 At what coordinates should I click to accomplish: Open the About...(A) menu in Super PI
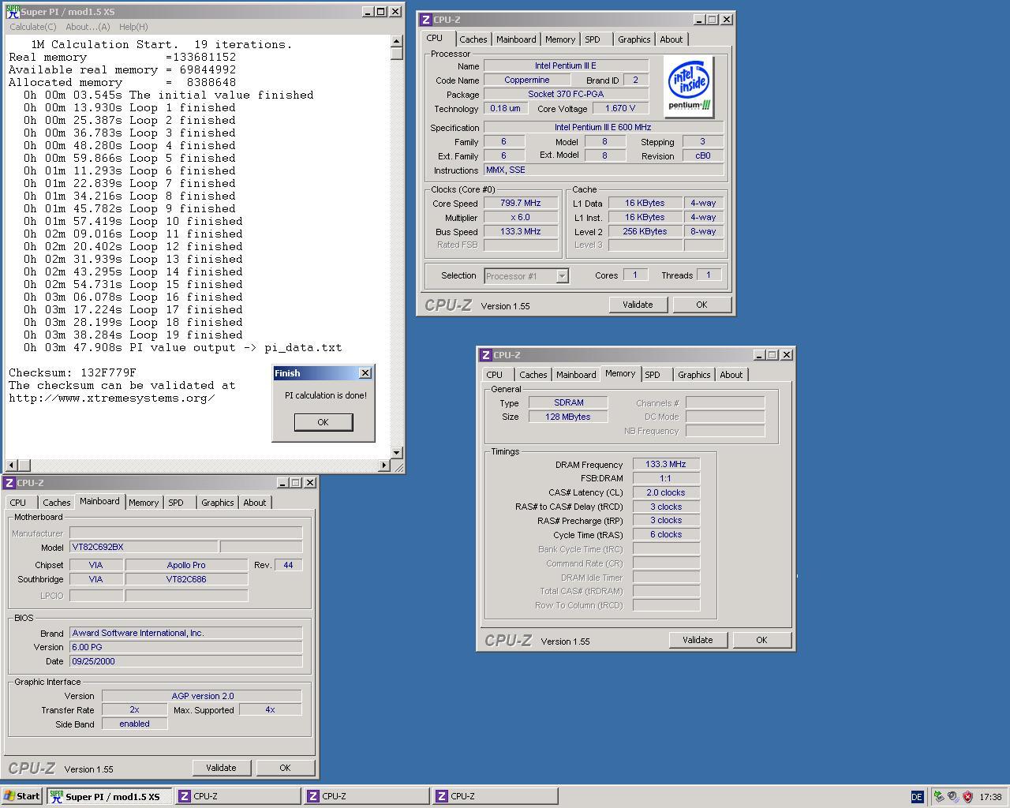[88, 27]
